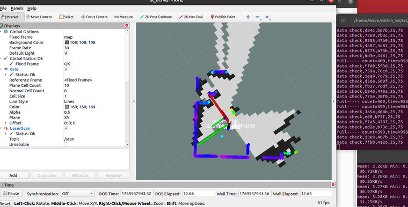The width and height of the screenshot is (408, 207).
Task: Select the Interact tool
Action: pos(12,17)
